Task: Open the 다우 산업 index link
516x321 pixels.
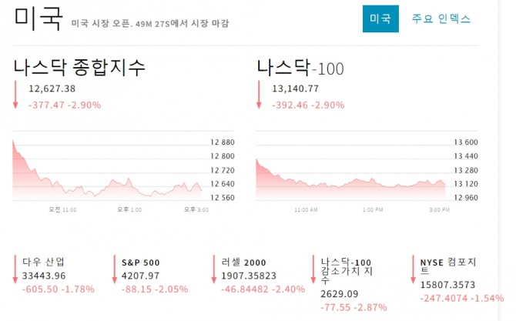Action: pos(43,262)
